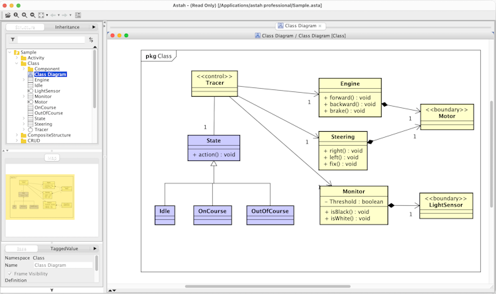496x294 pixels.
Task: Select the State class box in diagram
Action: (x=214, y=148)
